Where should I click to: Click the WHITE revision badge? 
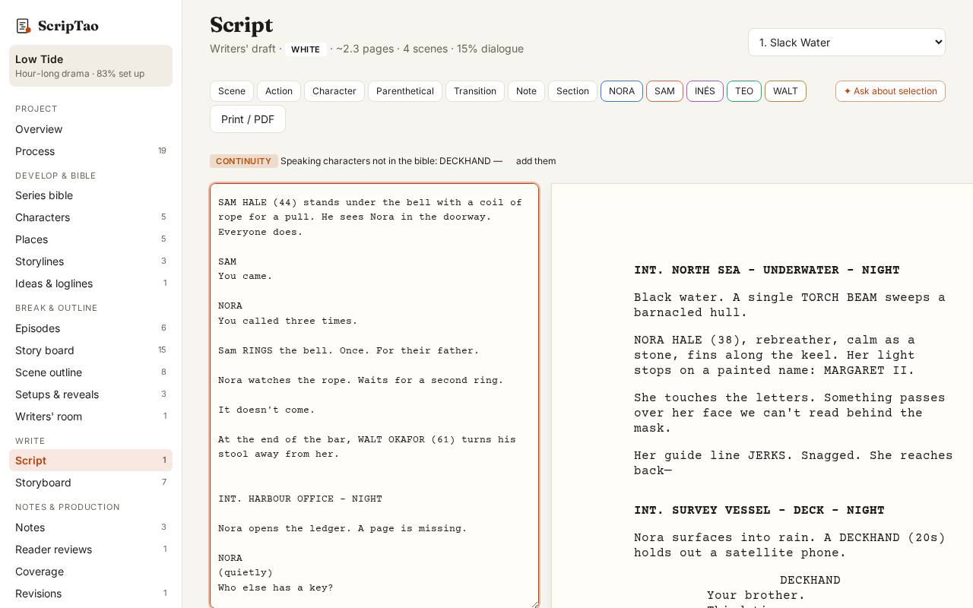[x=306, y=49]
